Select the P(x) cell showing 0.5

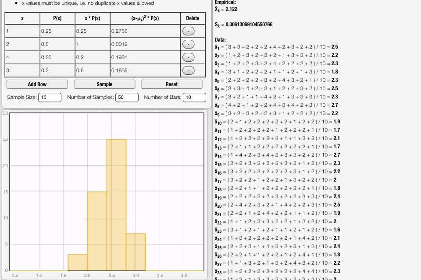click(x=57, y=44)
